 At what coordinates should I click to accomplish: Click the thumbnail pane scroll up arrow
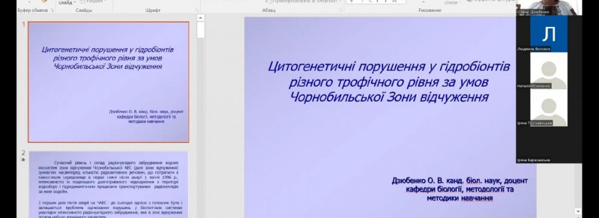click(x=201, y=18)
